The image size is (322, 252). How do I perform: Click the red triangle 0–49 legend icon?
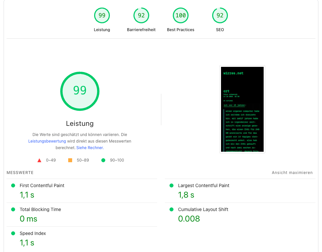pyautogui.click(x=39, y=160)
